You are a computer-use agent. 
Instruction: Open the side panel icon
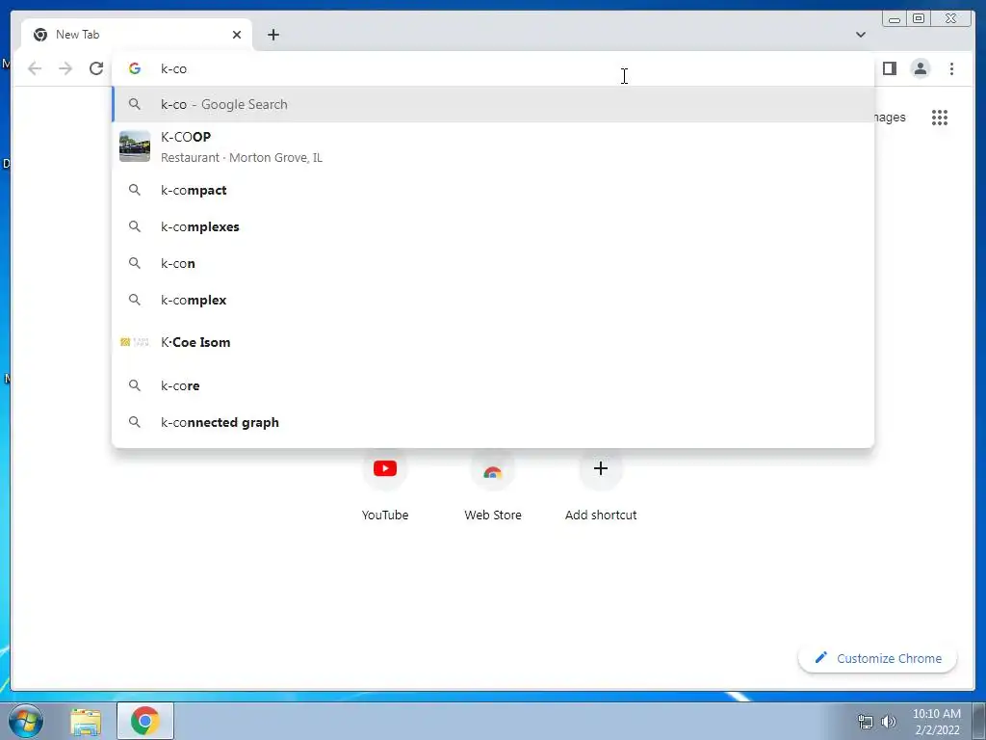[889, 68]
